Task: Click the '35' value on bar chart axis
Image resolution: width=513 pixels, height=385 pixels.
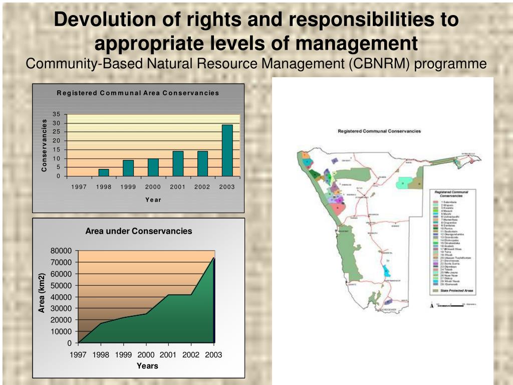Action: pos(56,114)
